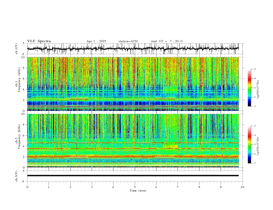Click the "7" tick on the time axis
Screen dimensions: 273x210
coord(178,187)
